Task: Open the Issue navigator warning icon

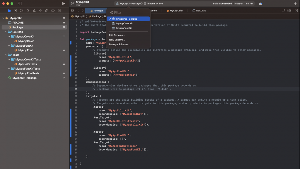Action: point(34,11)
